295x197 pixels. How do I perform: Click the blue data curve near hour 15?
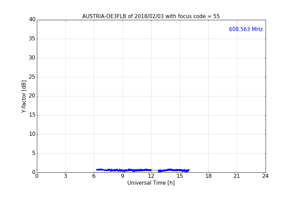click(x=180, y=170)
